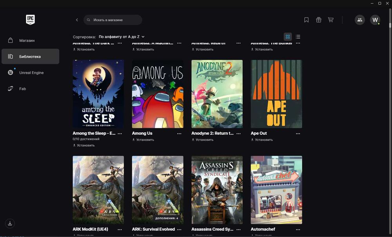Open the Automachef cover art
Image resolution: width=392 pixels, height=237 pixels.
point(276,190)
